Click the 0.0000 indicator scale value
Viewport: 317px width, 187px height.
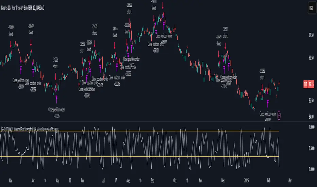[x=312, y=169]
